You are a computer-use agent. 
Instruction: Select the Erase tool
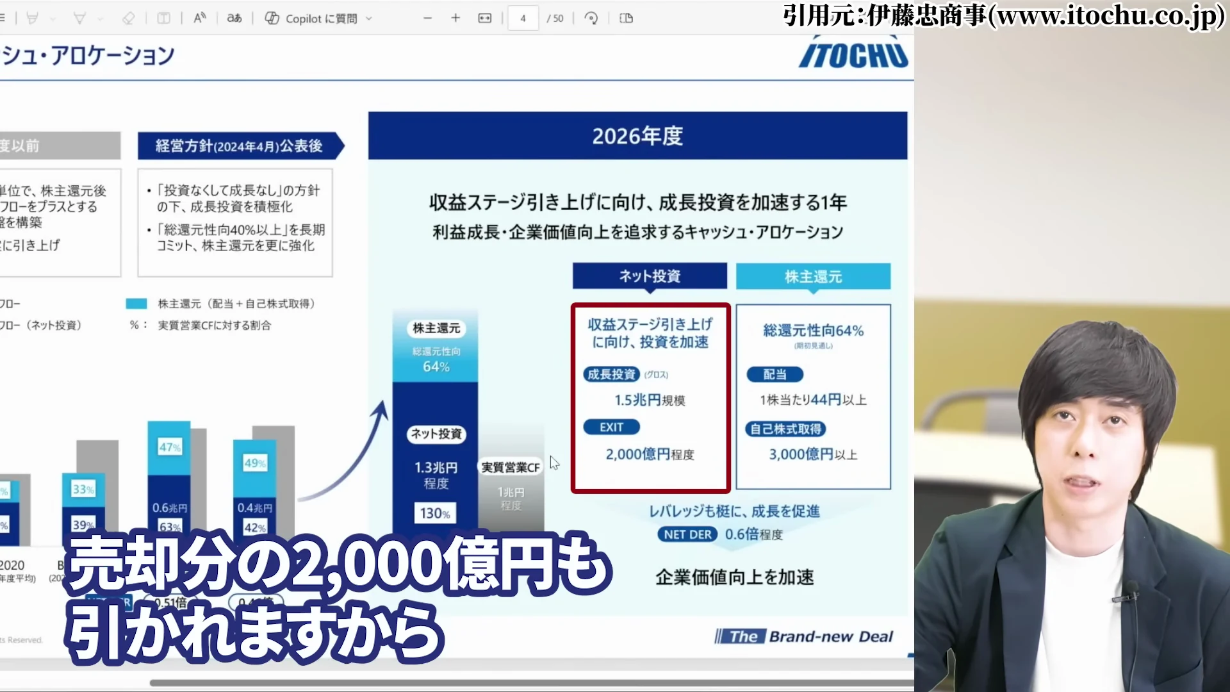(x=128, y=19)
